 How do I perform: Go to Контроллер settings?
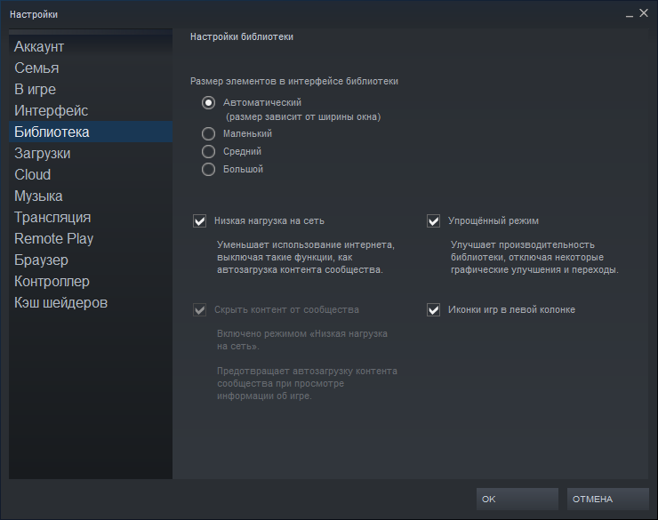pyautogui.click(x=90, y=282)
